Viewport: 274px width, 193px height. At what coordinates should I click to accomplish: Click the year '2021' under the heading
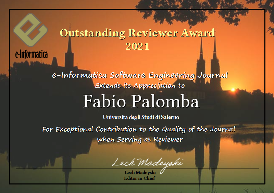[138, 46]
